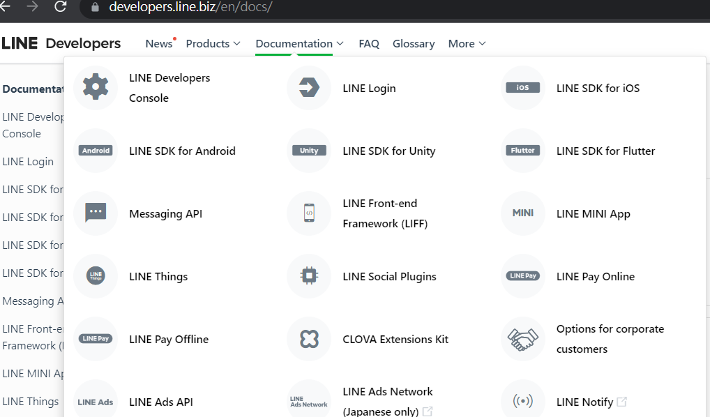The height and width of the screenshot is (417, 710).
Task: Click the padlock site info icon
Action: click(95, 7)
